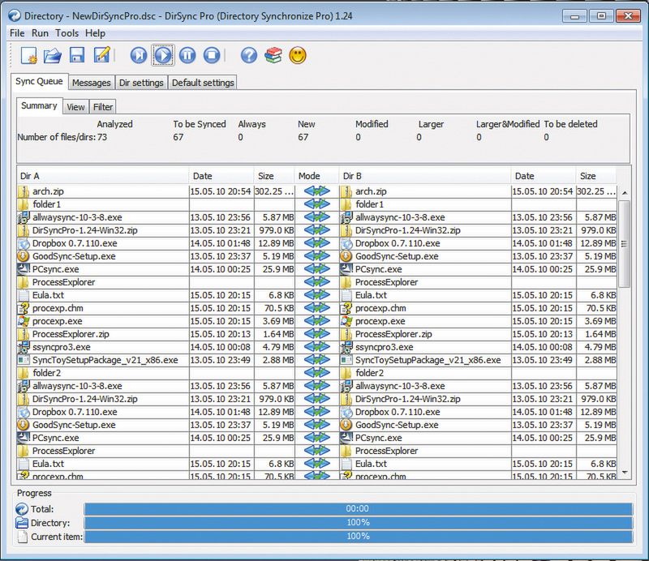Click the Pause button in toolbar

click(x=187, y=55)
